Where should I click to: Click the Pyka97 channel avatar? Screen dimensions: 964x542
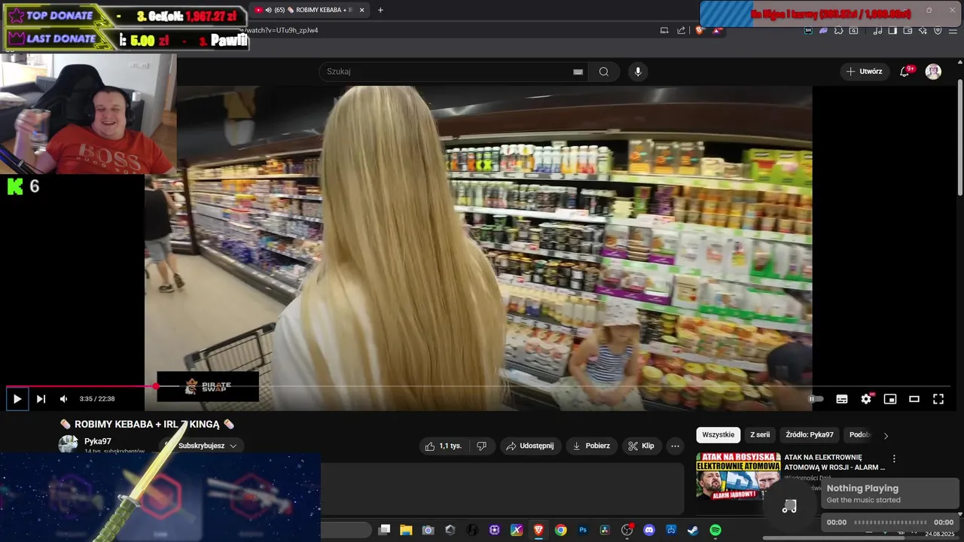pos(68,444)
